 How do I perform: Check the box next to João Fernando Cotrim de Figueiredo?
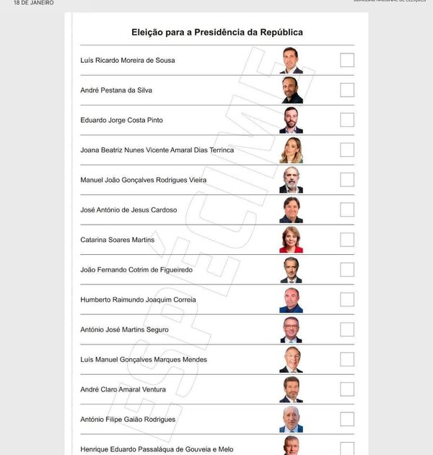(347, 269)
